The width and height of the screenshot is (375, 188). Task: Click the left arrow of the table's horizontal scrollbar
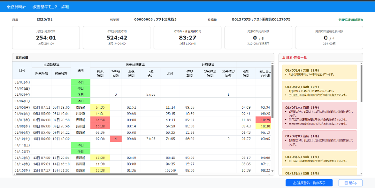[14, 174]
